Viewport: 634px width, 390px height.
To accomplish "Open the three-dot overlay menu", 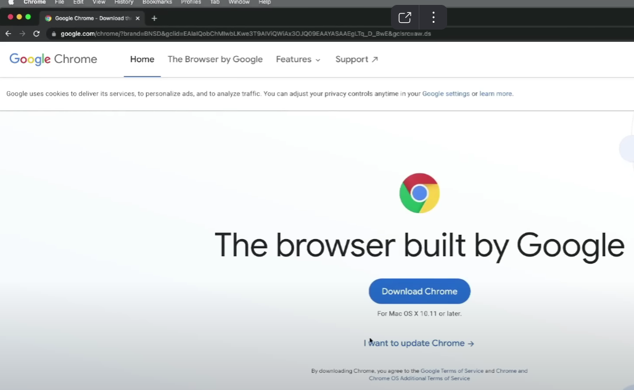I will (434, 17).
